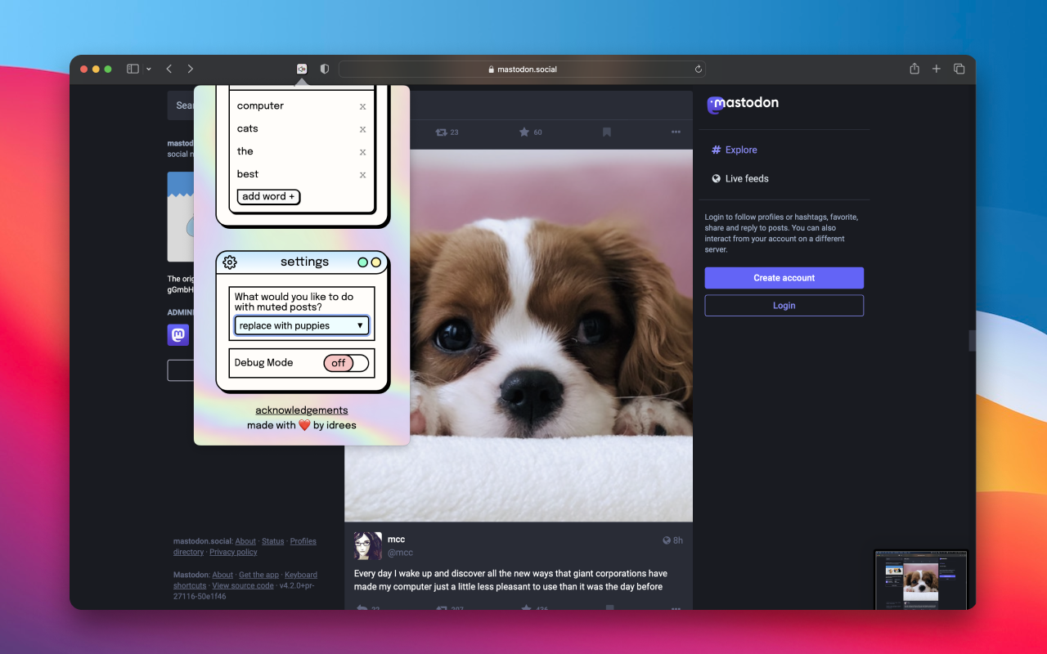Open the Live feeds tab
This screenshot has height=654, width=1047.
coord(740,178)
